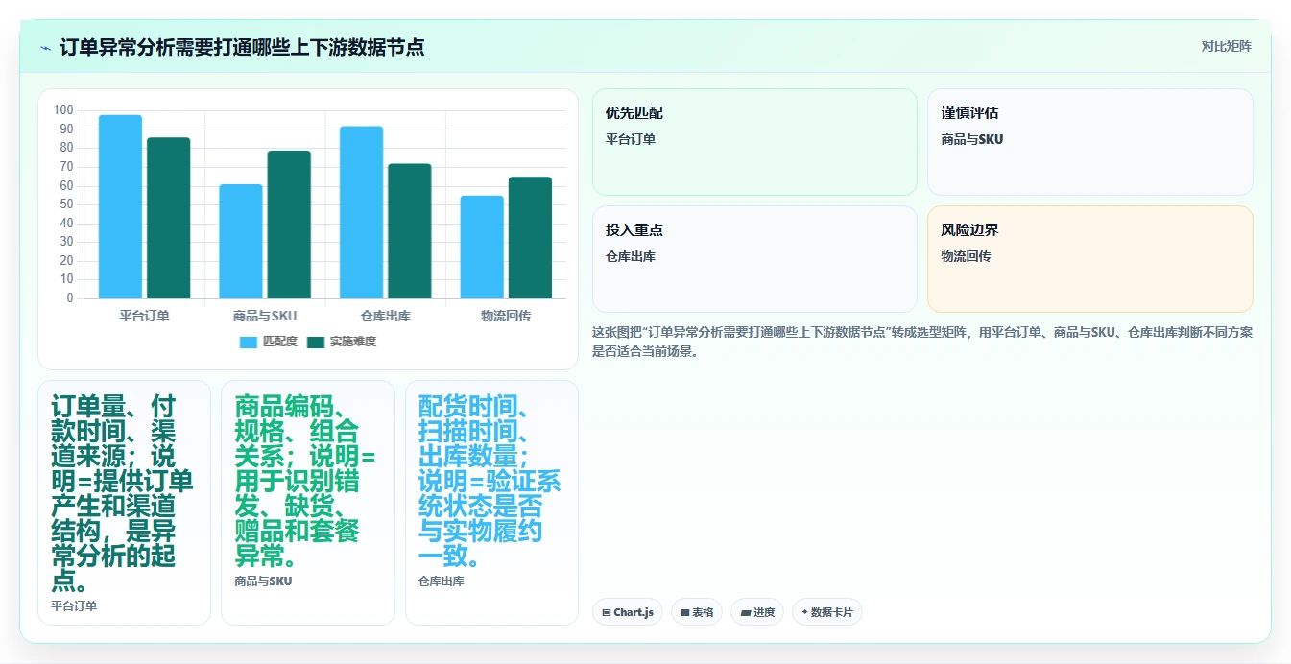Viewport: 1291px width, 664px height.
Task: Click the 平台订单 x-axis label
Action: point(145,316)
